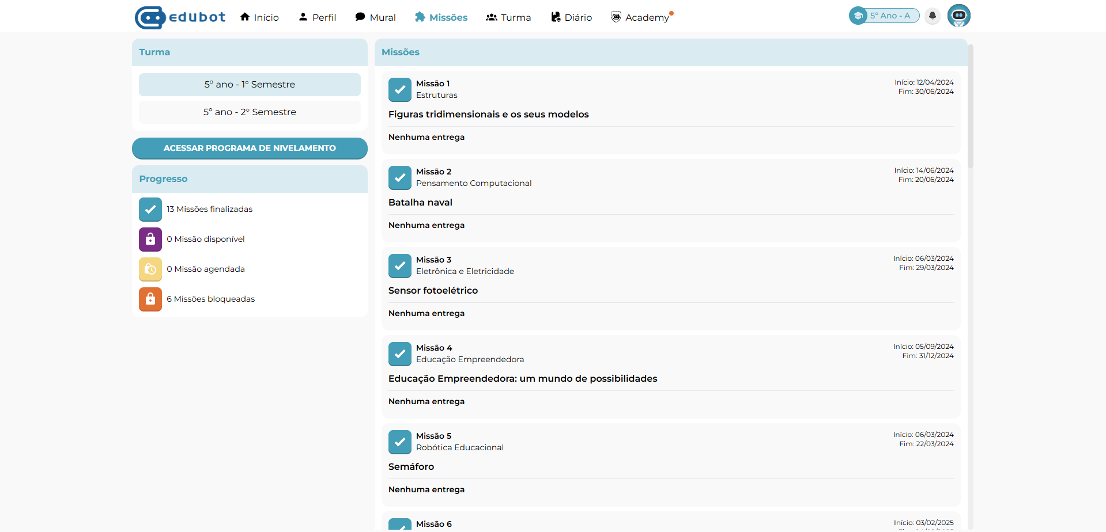Click the finished-missions checkmark icon
Image resolution: width=1106 pixels, height=532 pixels.
150,210
